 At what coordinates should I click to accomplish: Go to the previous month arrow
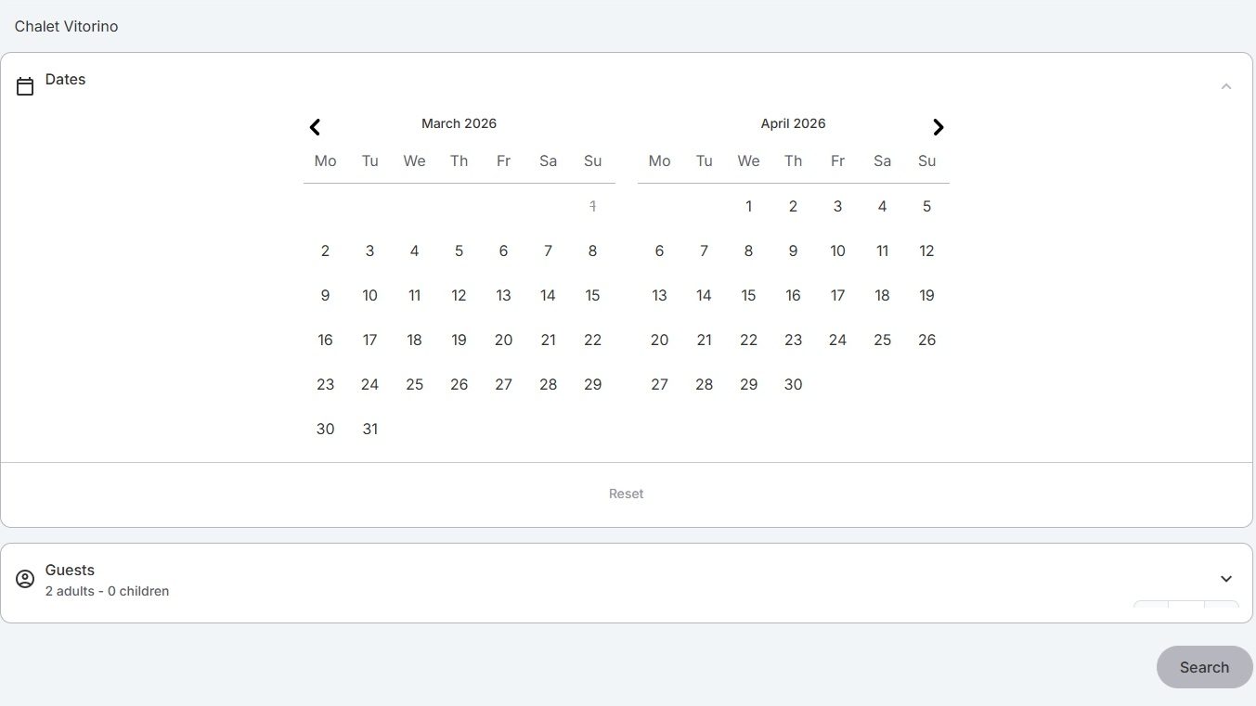point(316,127)
